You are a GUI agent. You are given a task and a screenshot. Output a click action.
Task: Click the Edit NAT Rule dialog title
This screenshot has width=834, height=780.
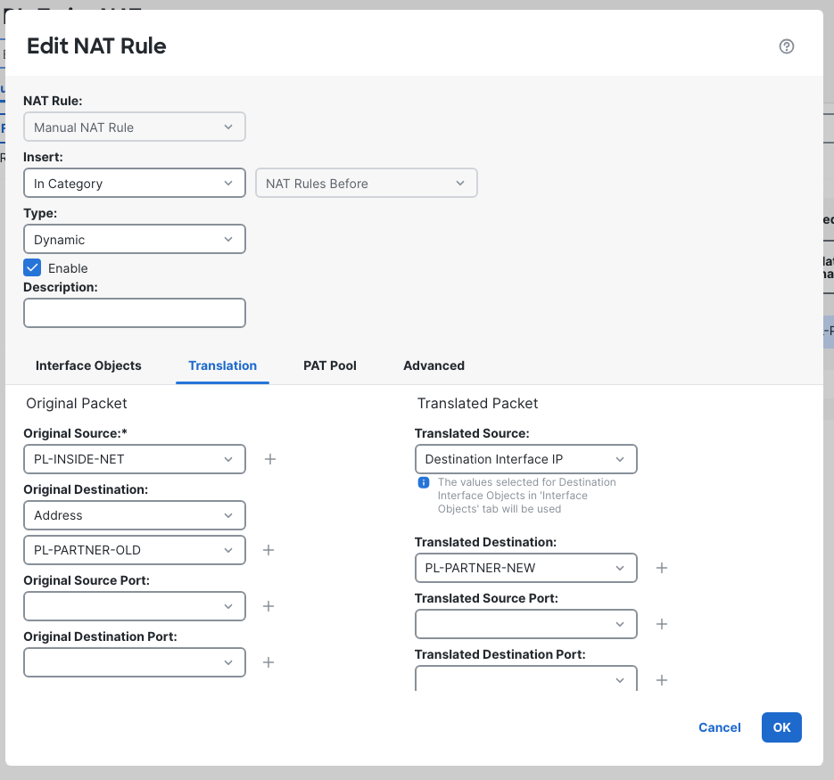96,46
